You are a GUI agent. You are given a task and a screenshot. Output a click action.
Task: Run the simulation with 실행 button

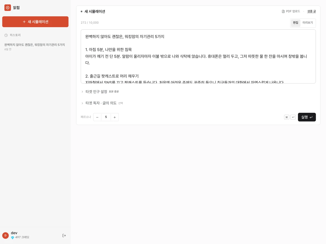(307, 117)
